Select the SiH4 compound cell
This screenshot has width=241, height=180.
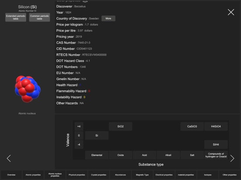[x=216, y=144]
